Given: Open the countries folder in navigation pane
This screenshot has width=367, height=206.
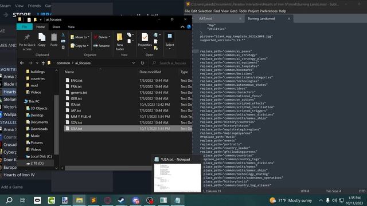Looking at the screenshot, I should [37, 78].
